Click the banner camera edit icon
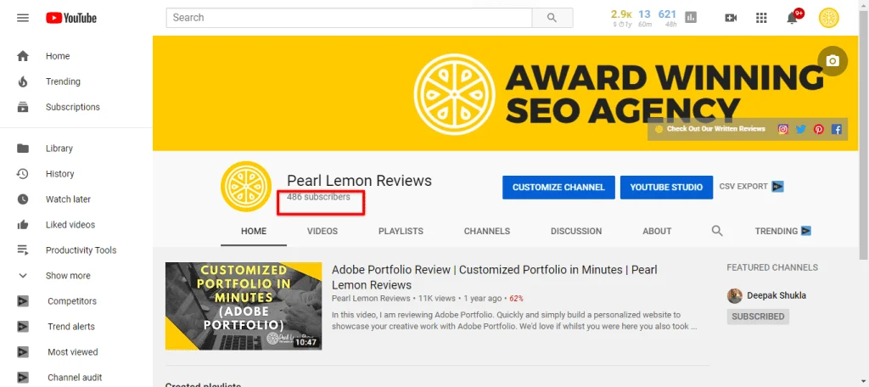The height and width of the screenshot is (387, 869). (x=833, y=61)
